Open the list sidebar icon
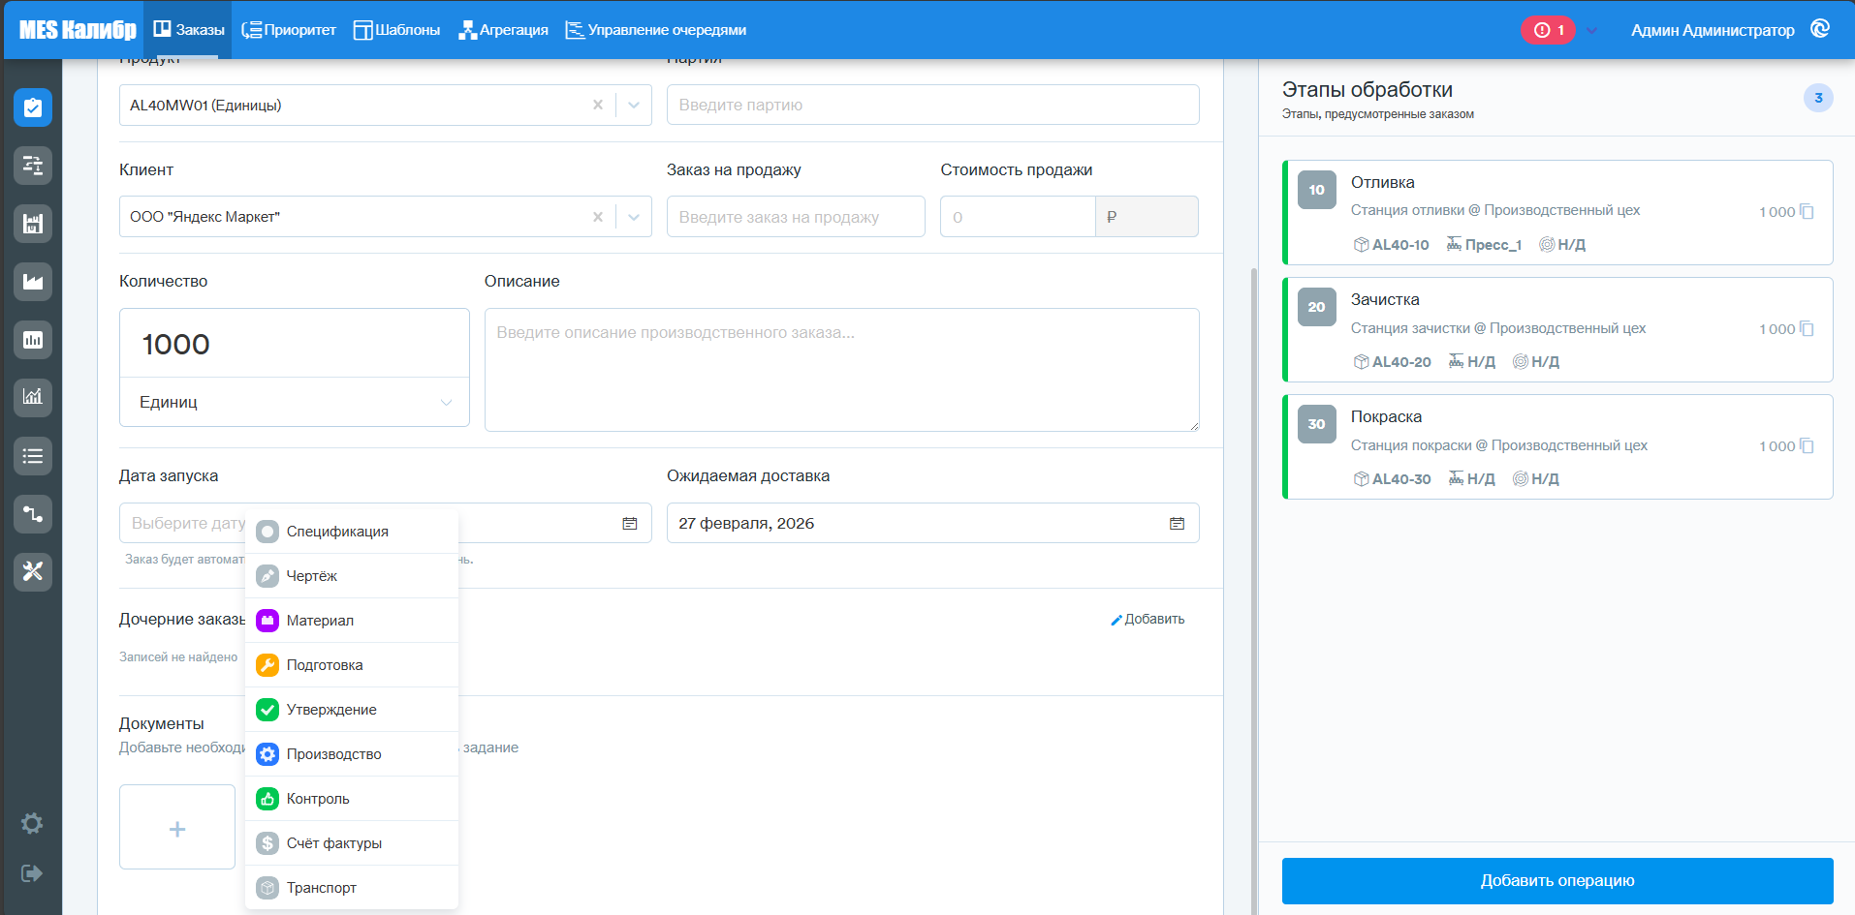The image size is (1855, 915). point(33,456)
